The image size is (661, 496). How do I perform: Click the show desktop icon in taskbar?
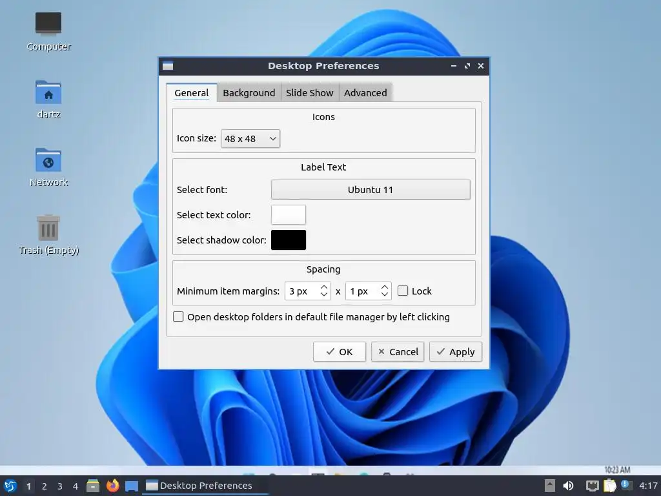[x=132, y=486]
